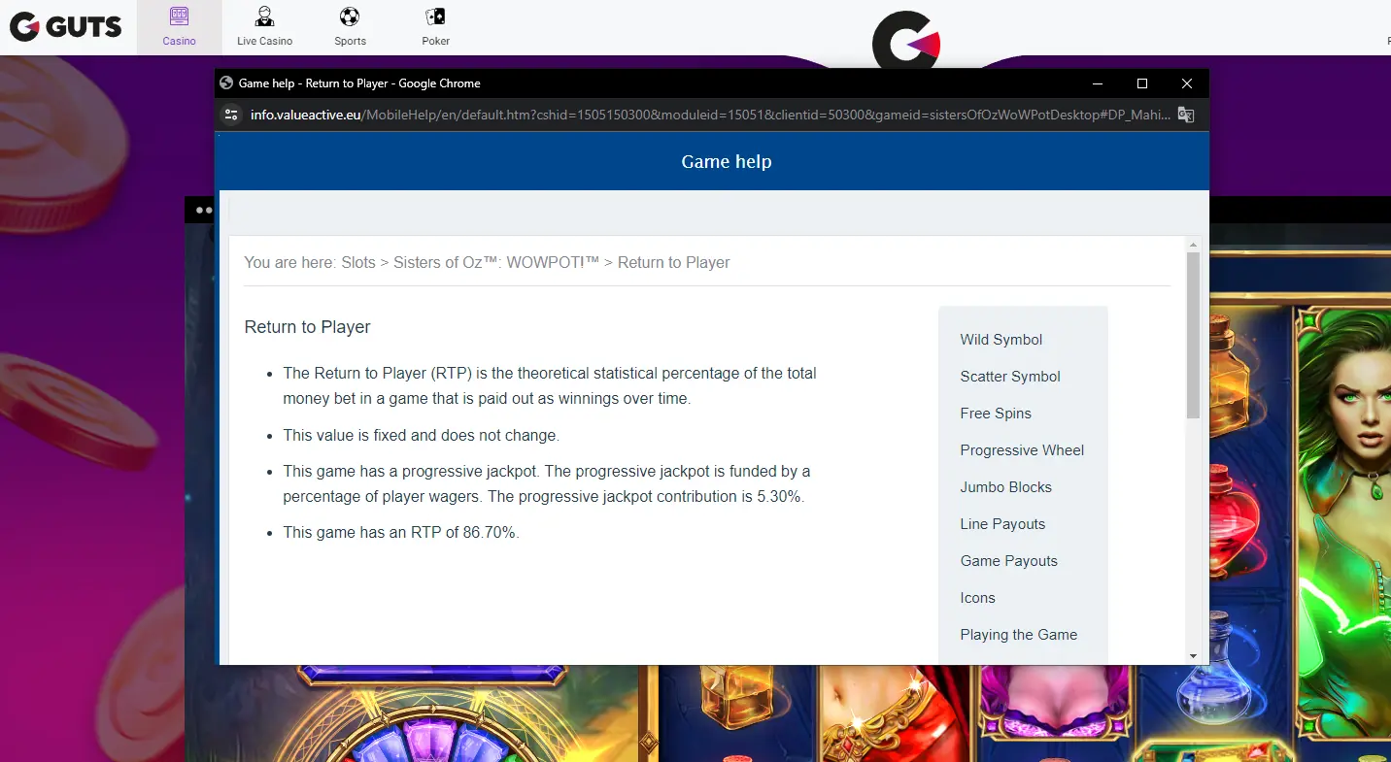Click the text 'This game has an RTP of 86.70%.'
The width and height of the screenshot is (1391, 762).
pyautogui.click(x=401, y=532)
